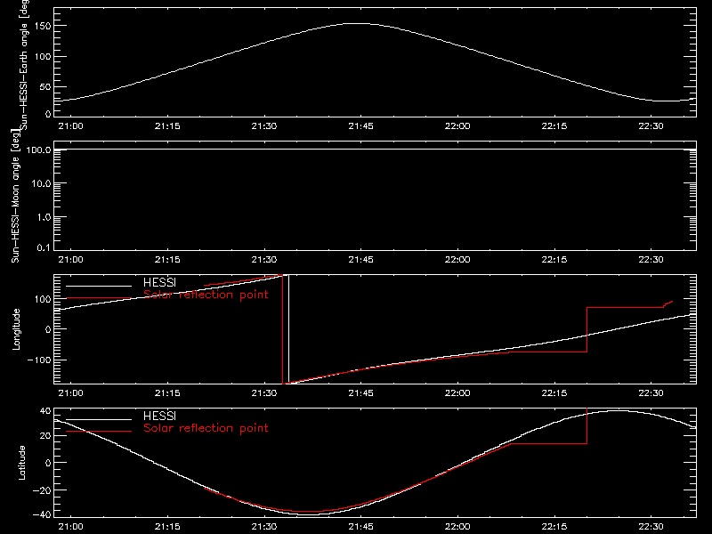The image size is (712, 534).
Task: Click the -40 tick on Latitude axis
Action: pos(42,515)
